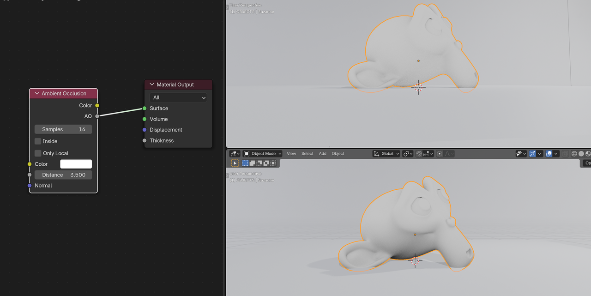Open the white Color swatch picker
Screen dimensions: 591x296
point(76,164)
